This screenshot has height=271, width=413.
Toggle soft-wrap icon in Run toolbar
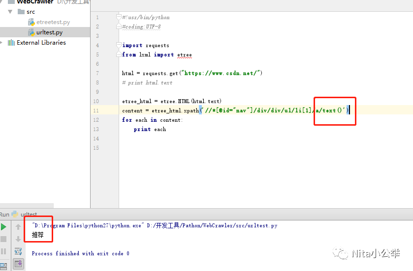18,251
